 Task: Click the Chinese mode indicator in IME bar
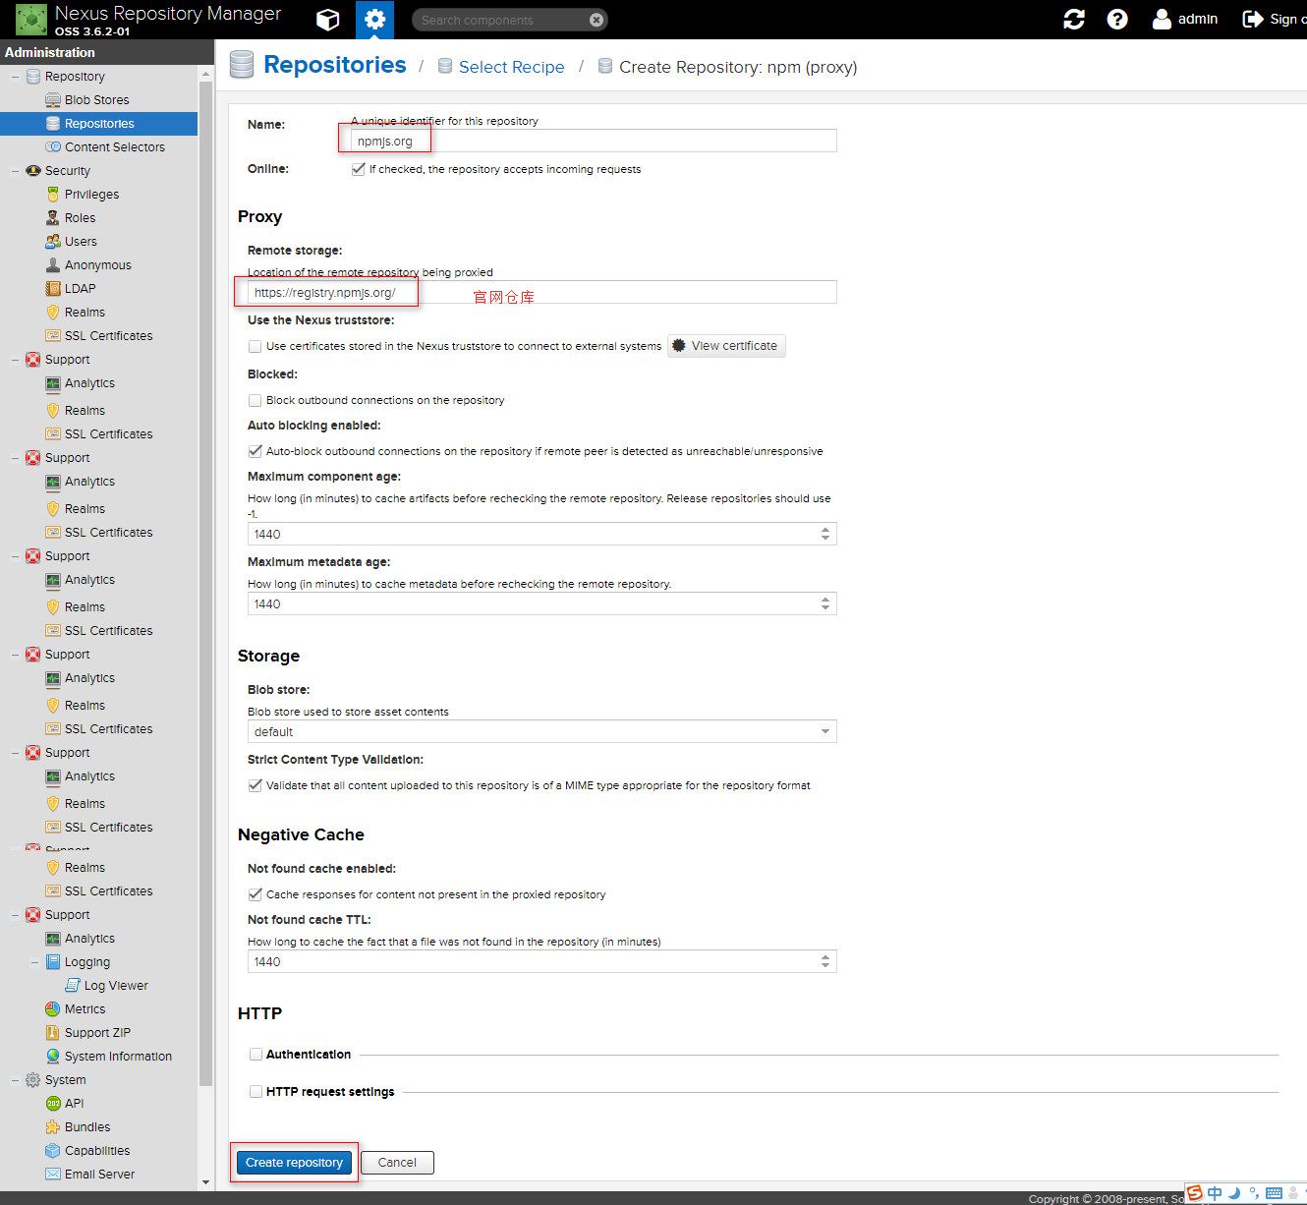click(1216, 1193)
